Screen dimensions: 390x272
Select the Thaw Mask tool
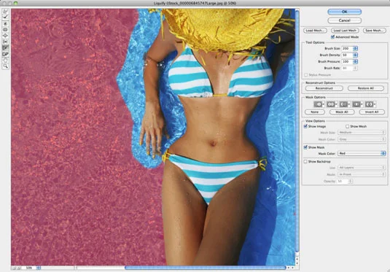point(6,54)
